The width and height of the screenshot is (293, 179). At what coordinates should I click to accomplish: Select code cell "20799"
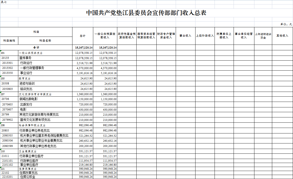pos(9,115)
